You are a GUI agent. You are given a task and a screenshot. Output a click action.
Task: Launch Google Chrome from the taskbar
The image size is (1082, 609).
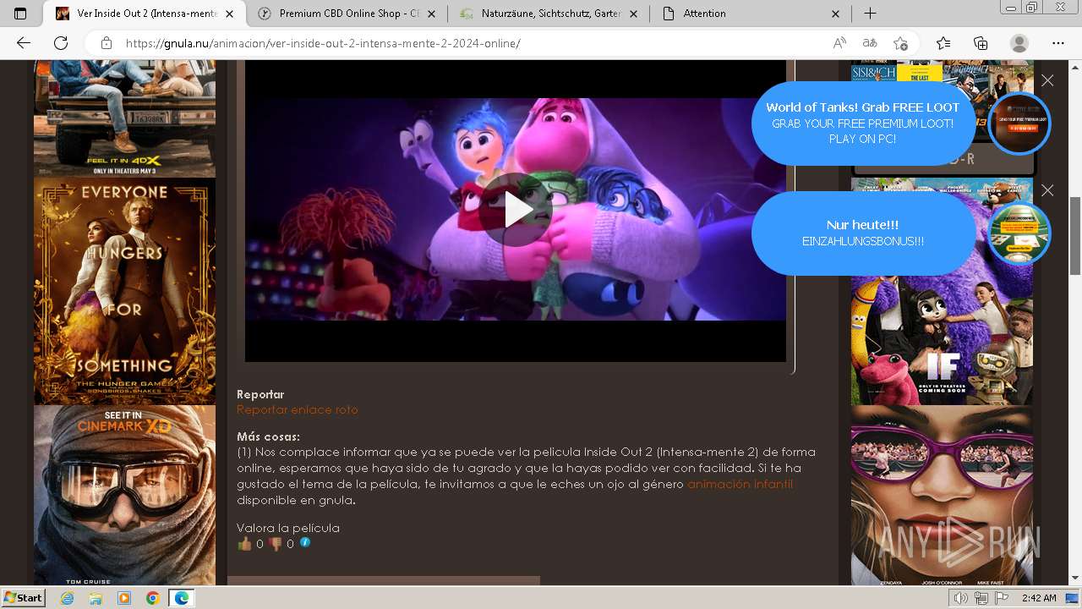pos(152,598)
